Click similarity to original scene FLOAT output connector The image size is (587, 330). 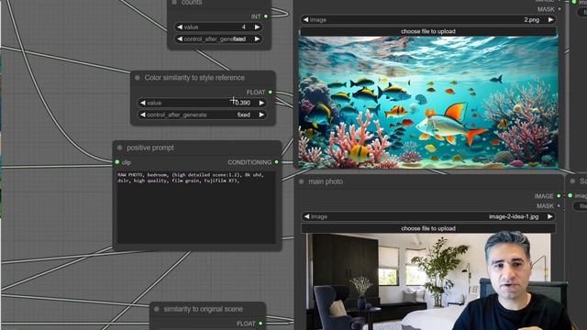coord(260,324)
